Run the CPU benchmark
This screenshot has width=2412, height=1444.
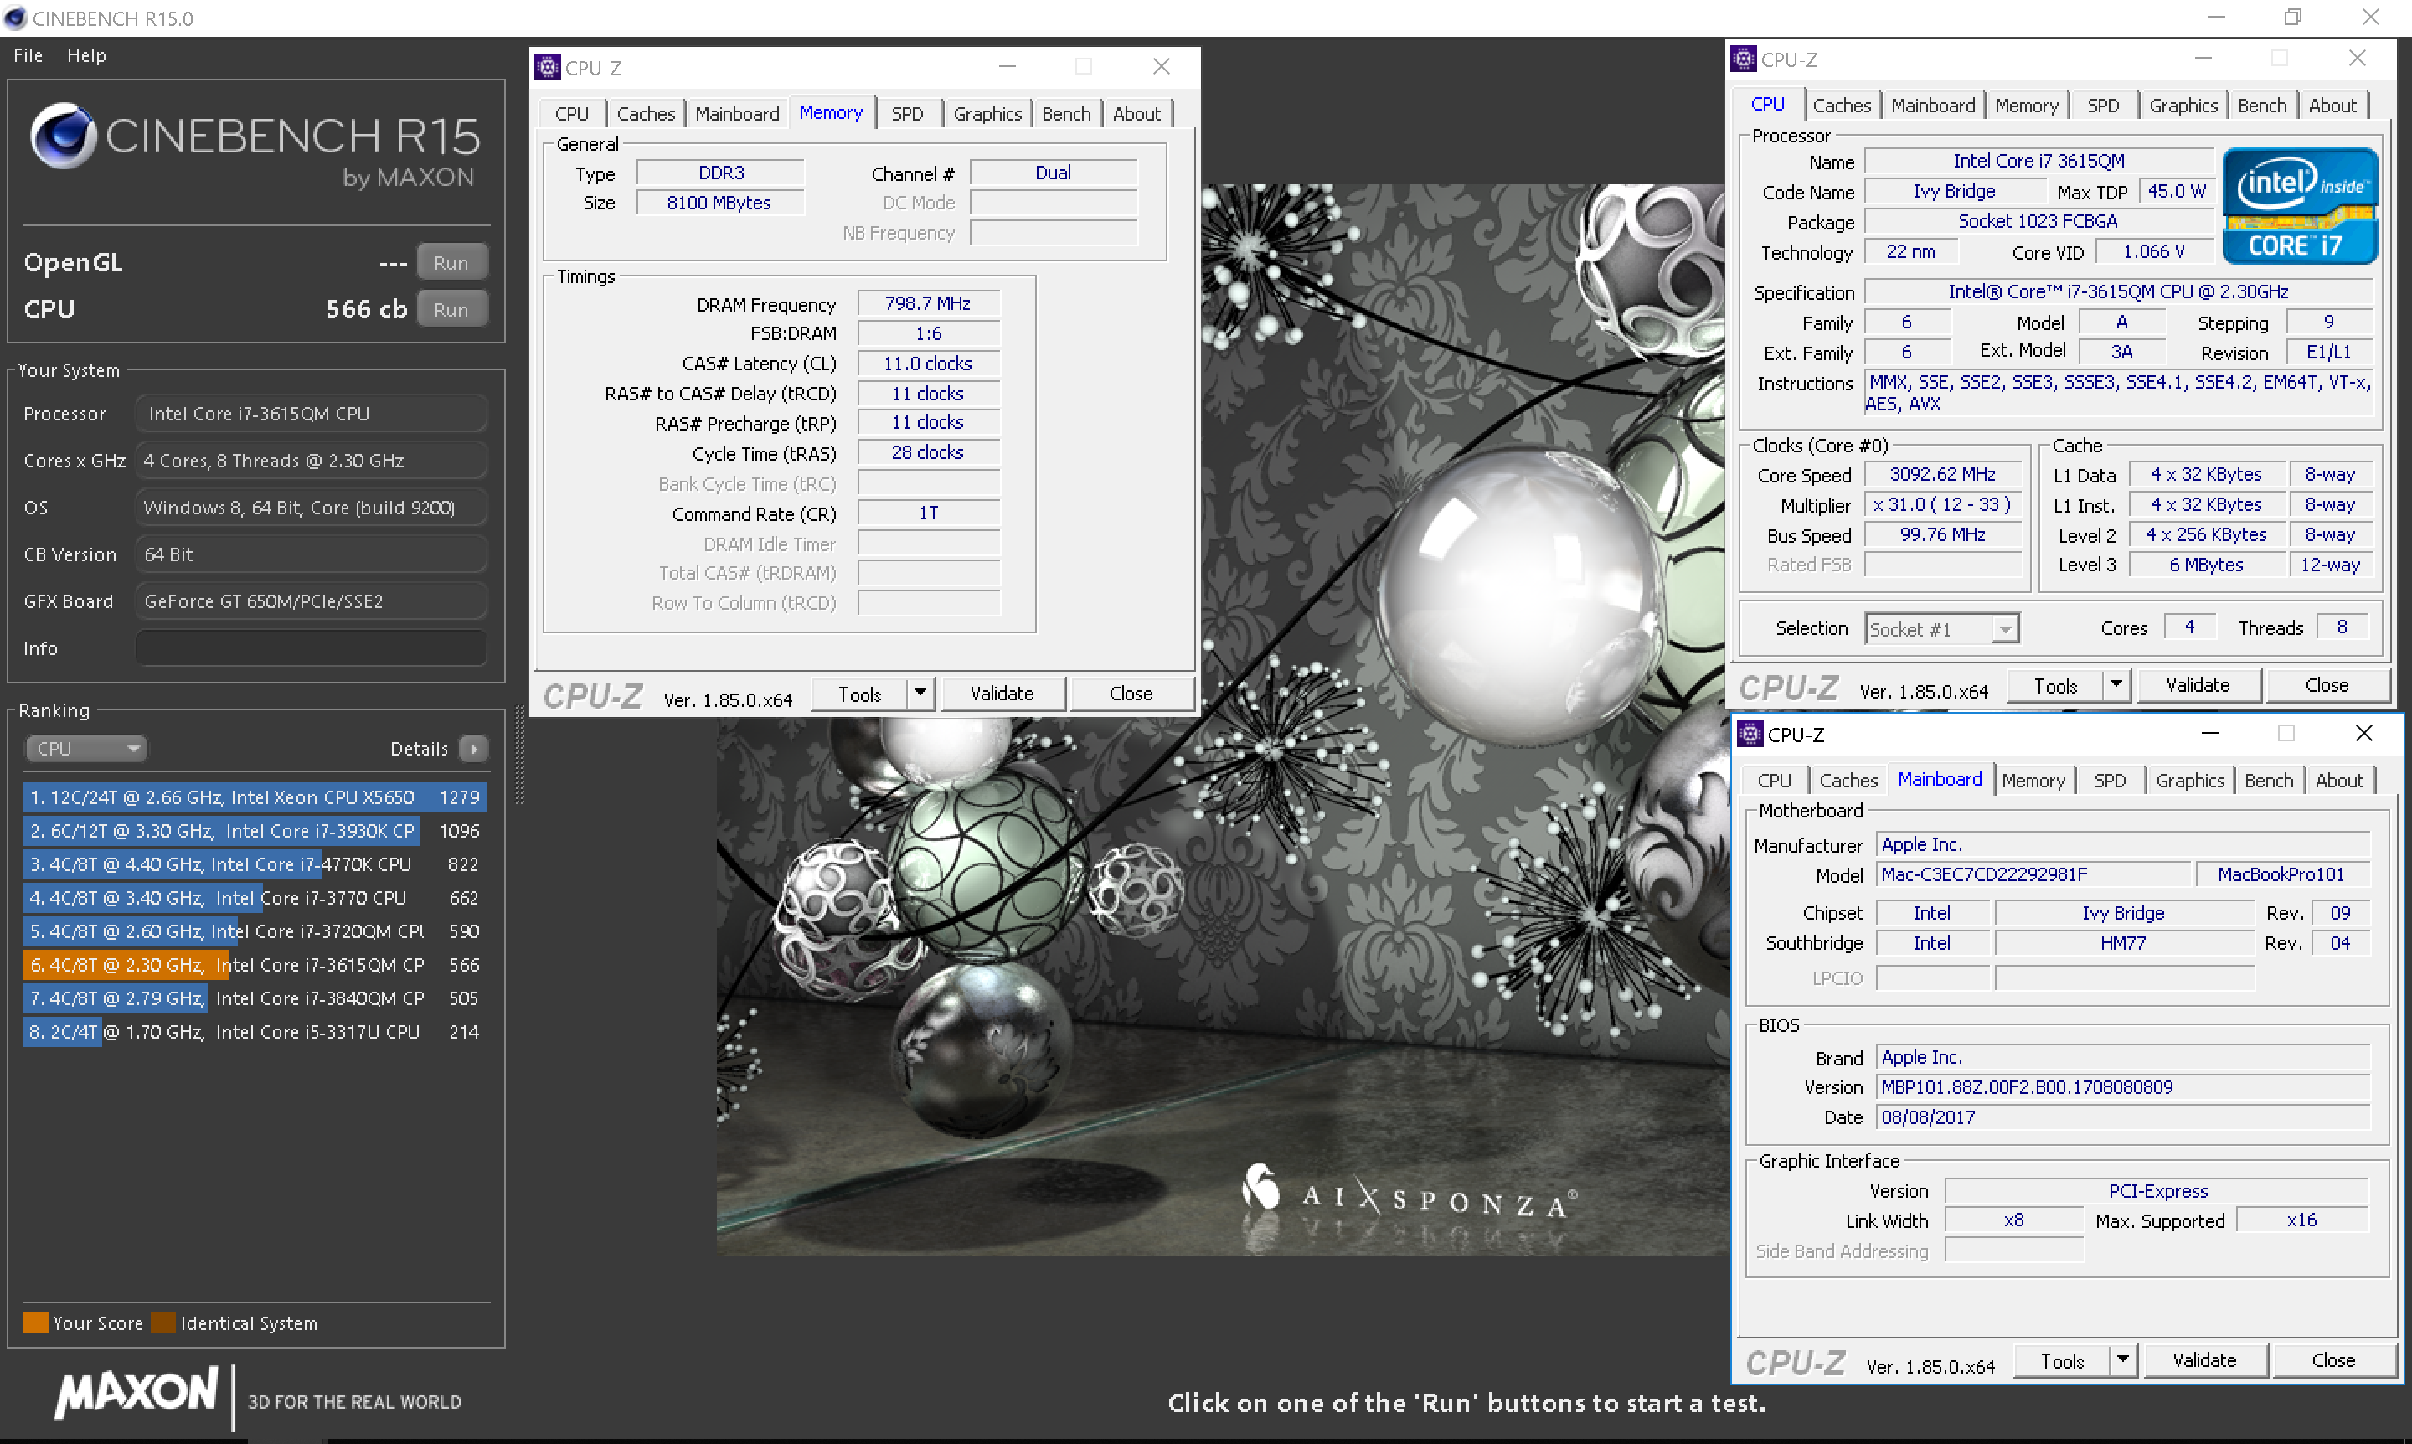pos(451,309)
